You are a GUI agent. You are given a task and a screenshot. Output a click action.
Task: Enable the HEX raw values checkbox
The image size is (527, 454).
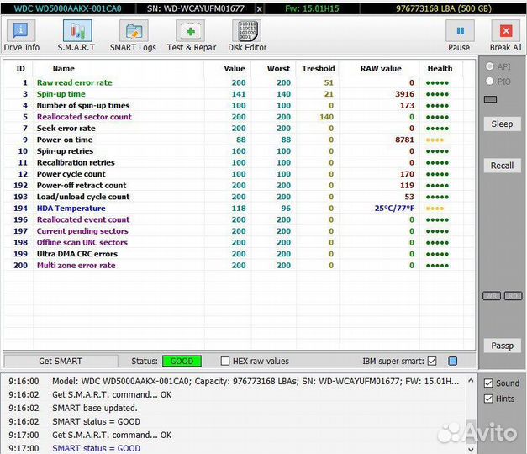click(225, 361)
